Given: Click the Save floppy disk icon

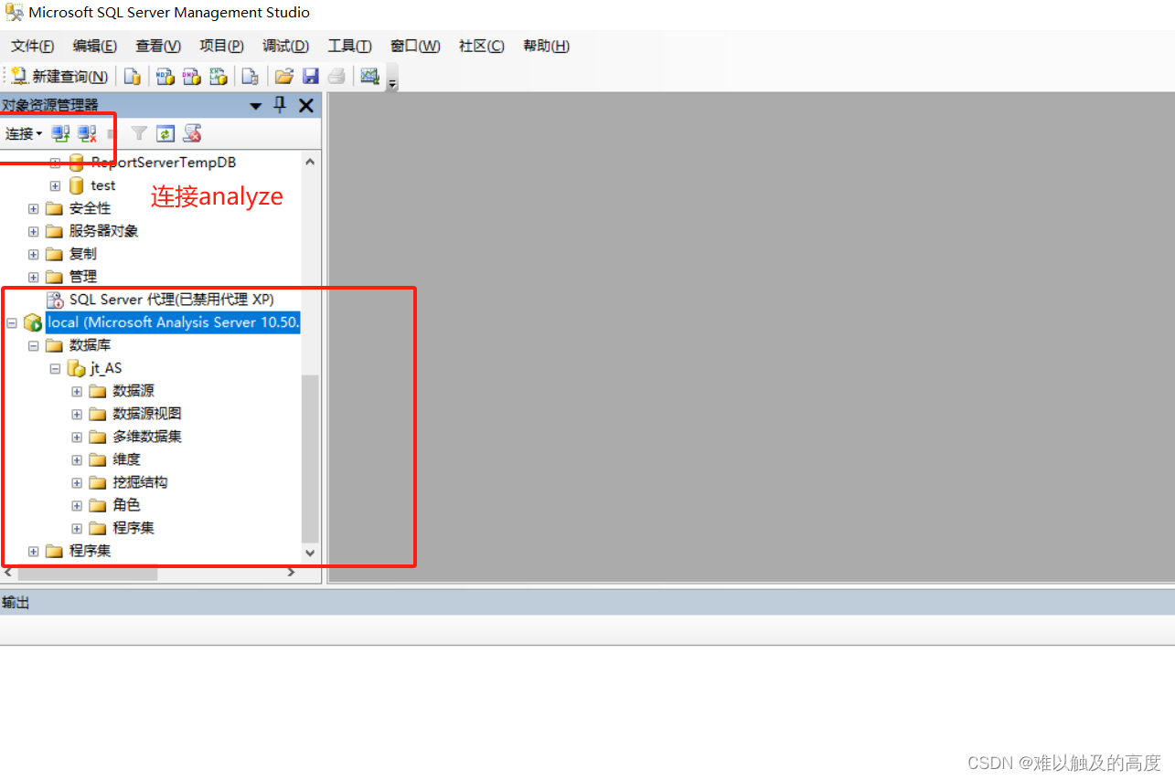Looking at the screenshot, I should 310,77.
